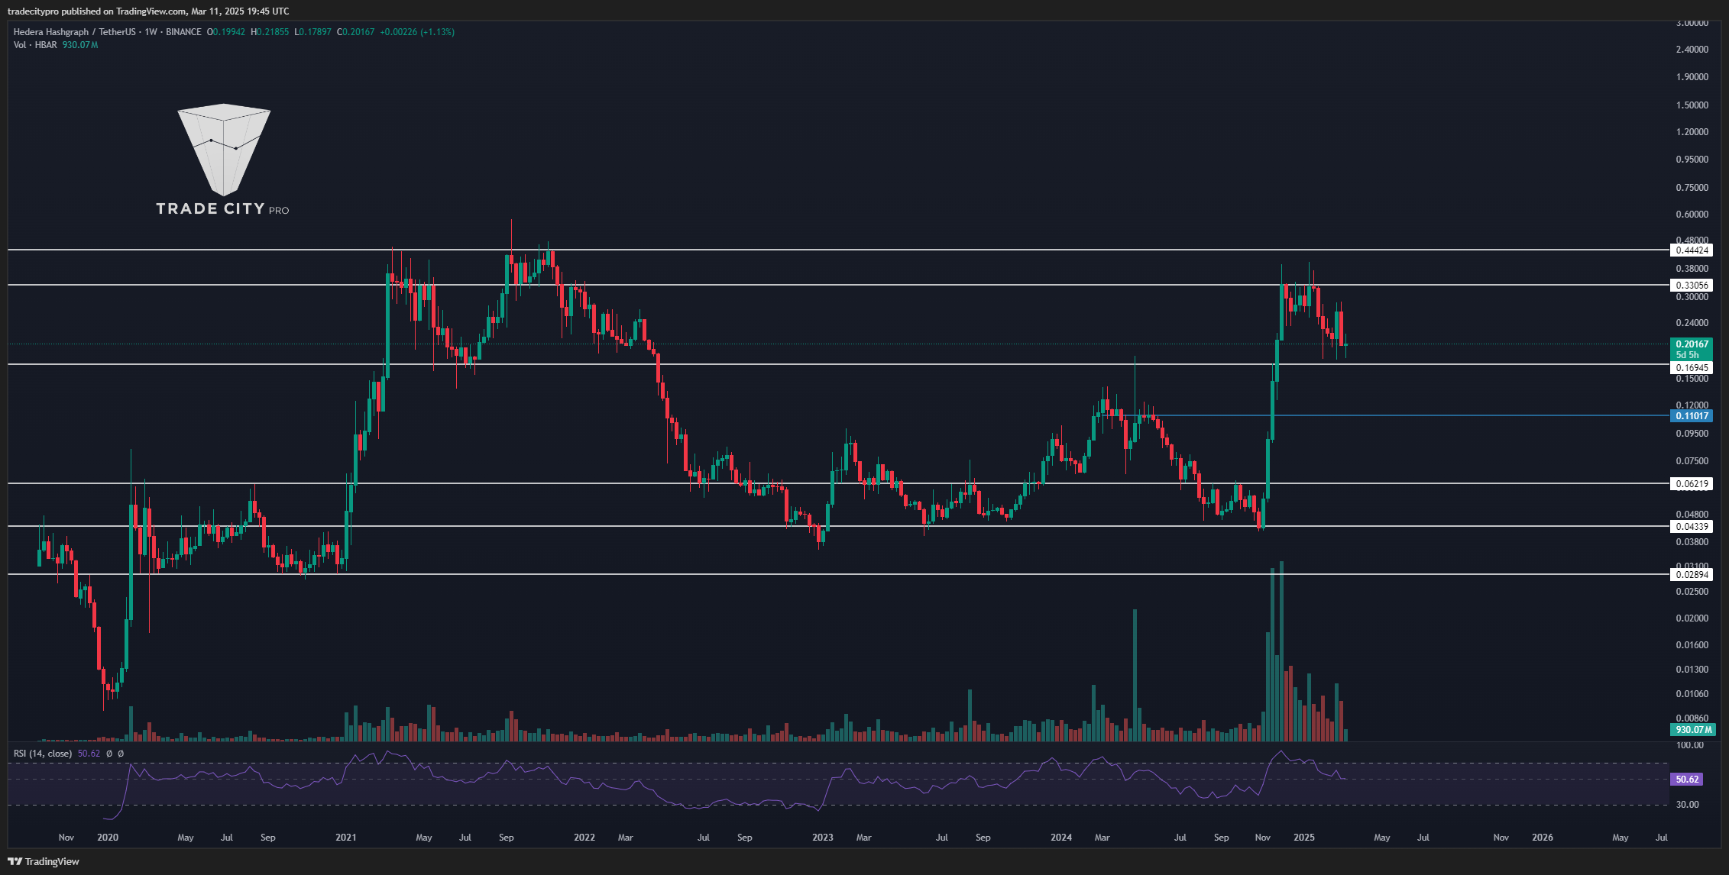The width and height of the screenshot is (1729, 875).
Task: Select the 0.44424 price label
Action: pyautogui.click(x=1692, y=250)
